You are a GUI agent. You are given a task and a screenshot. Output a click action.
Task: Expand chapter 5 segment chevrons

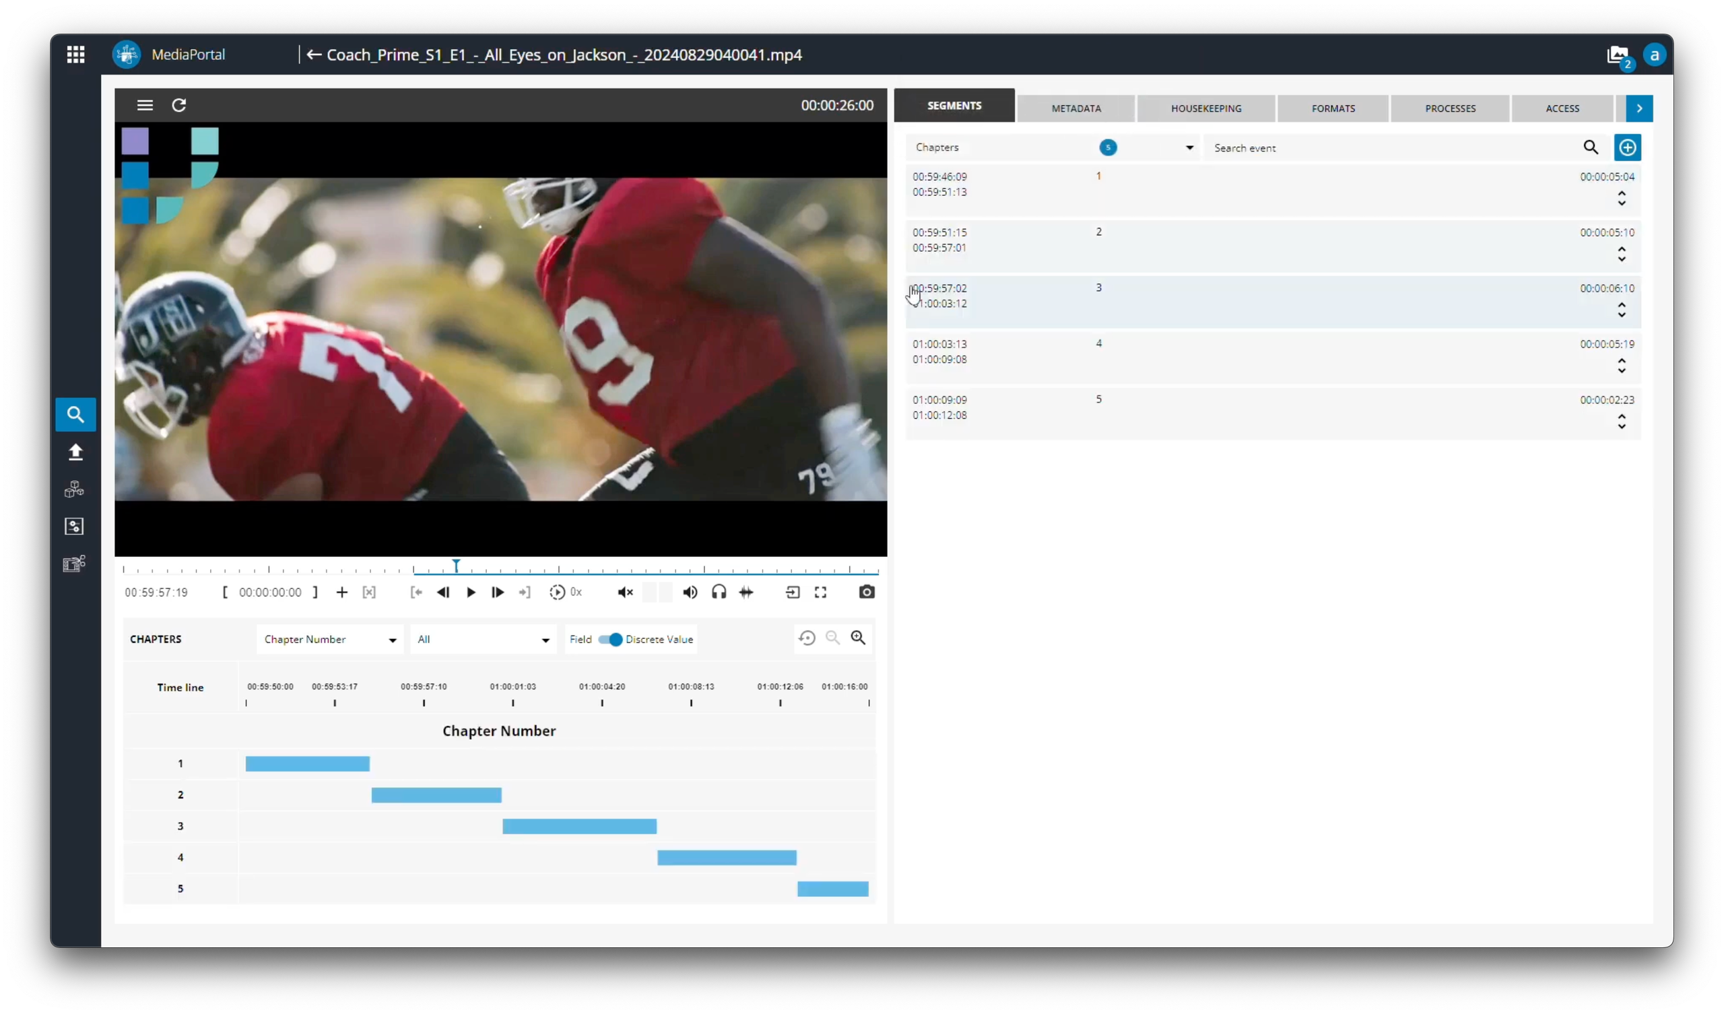(1622, 422)
